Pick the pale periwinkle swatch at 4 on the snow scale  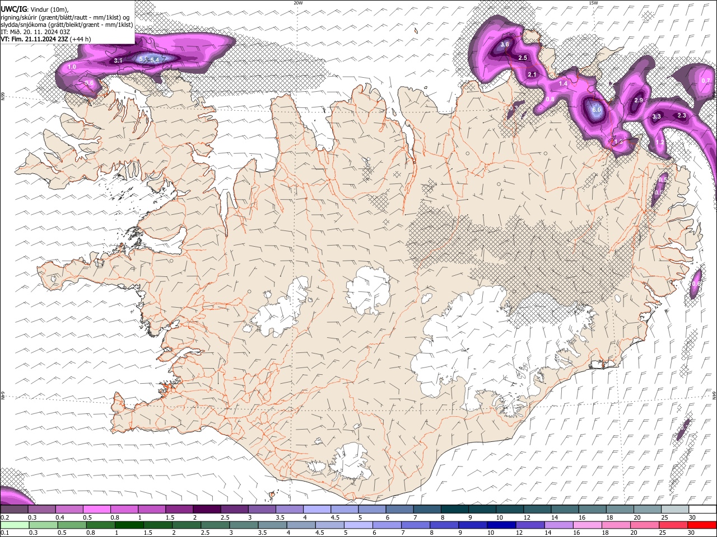coord(316,509)
